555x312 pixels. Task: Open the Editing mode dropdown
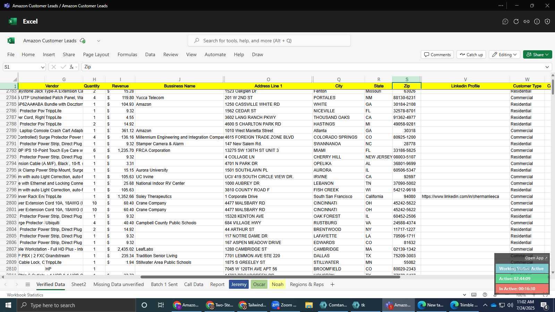504,54
